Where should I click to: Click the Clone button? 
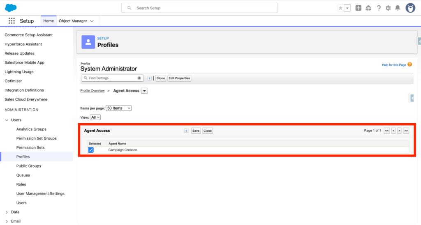tap(161, 78)
